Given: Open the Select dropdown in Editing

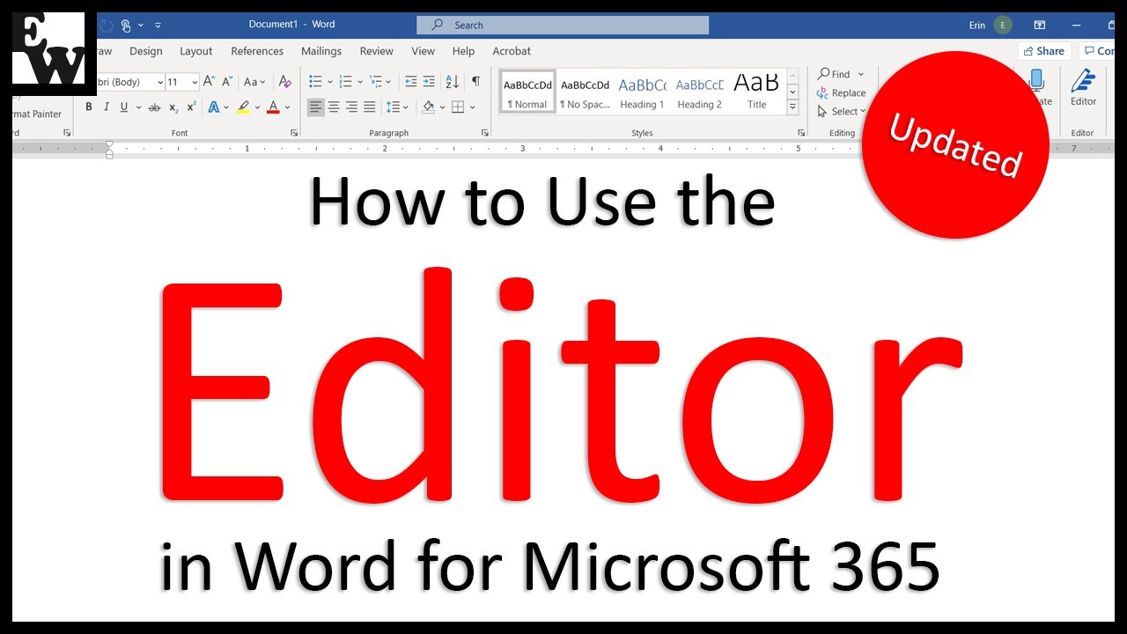Looking at the screenshot, I should pos(841,112).
